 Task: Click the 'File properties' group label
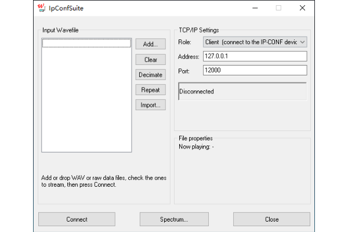click(195, 138)
